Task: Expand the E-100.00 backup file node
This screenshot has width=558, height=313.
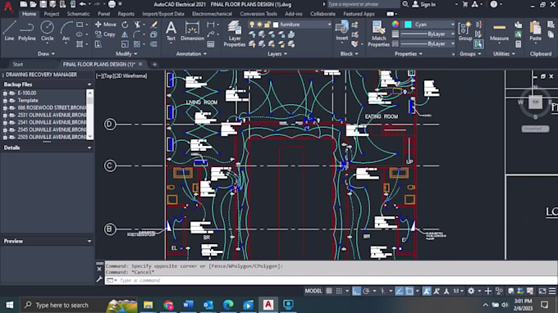Action: tap(5, 93)
